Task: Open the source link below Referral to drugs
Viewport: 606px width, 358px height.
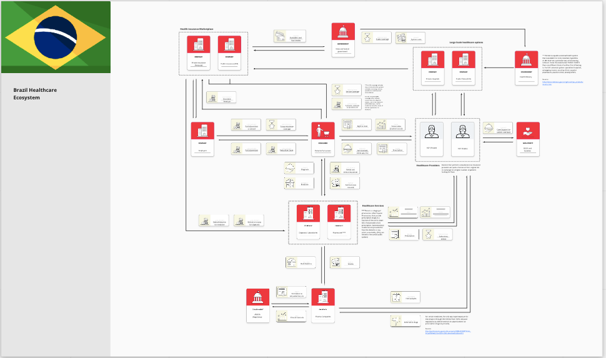Action: (448, 332)
